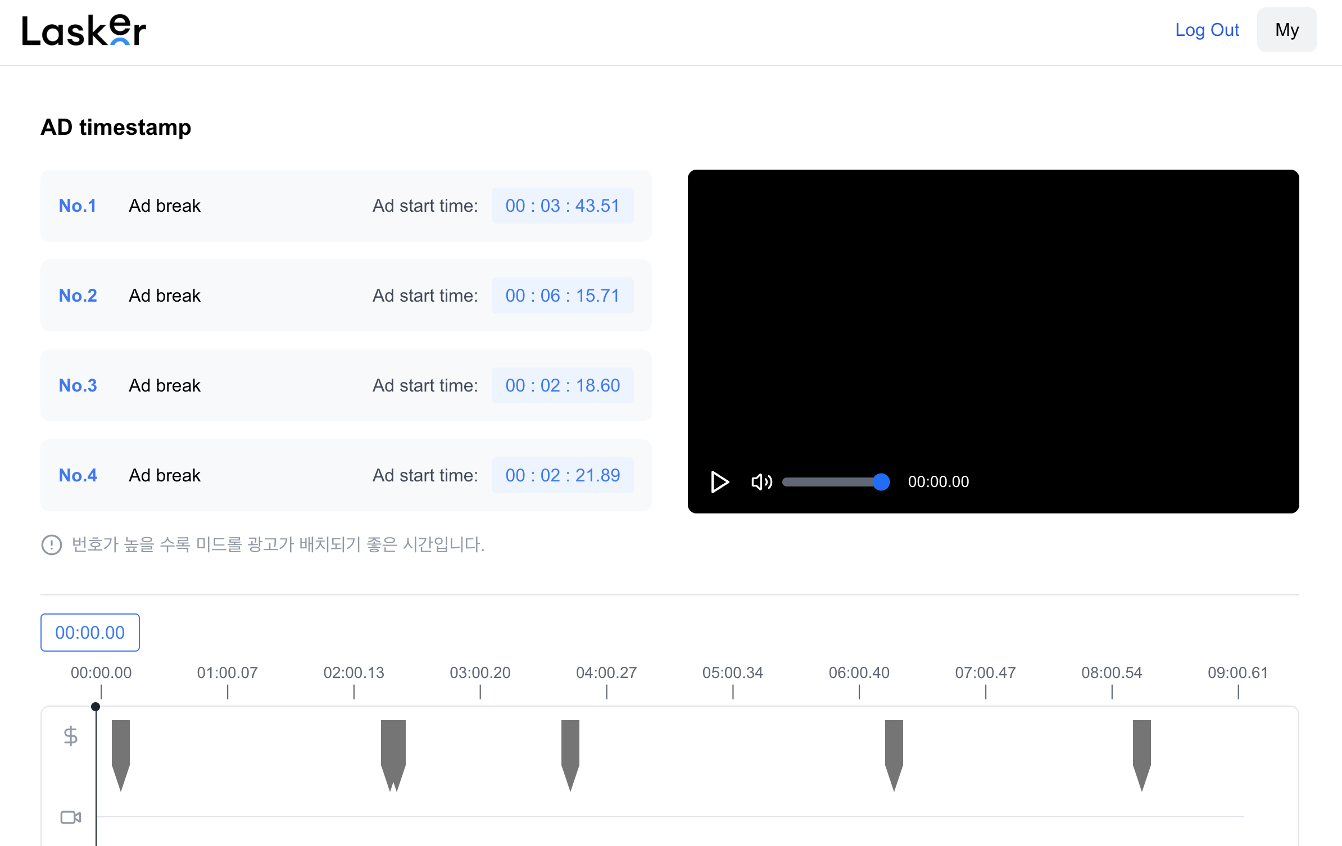The width and height of the screenshot is (1342, 846).
Task: Click the No.2 ad start time 00:06:15.71
Action: tap(562, 295)
